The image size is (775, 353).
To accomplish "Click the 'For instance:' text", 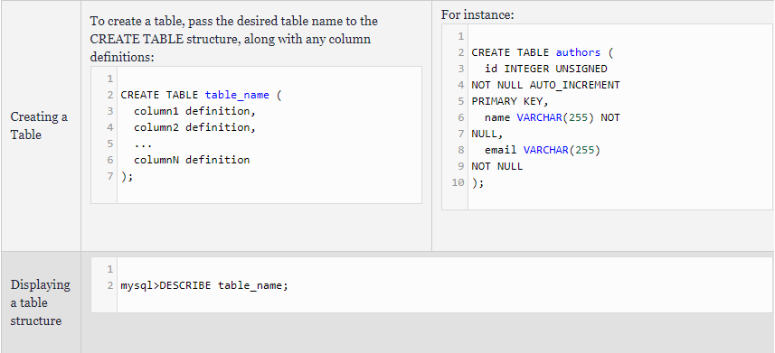I will click(x=477, y=14).
